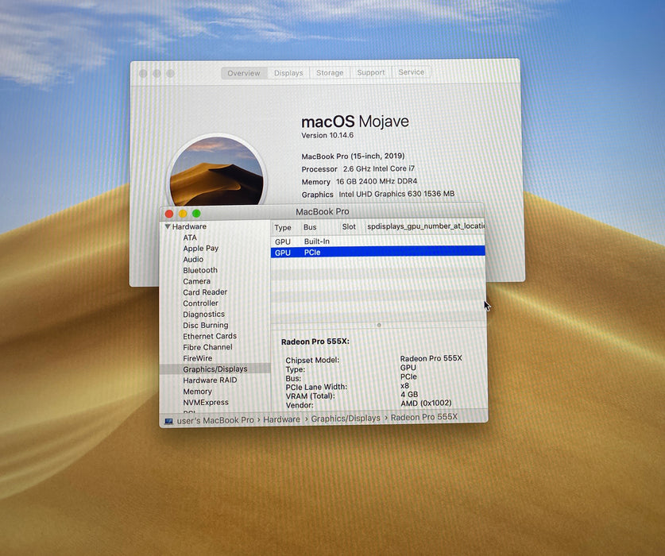
Task: Open the Service tab in About This Mac
Action: point(411,72)
